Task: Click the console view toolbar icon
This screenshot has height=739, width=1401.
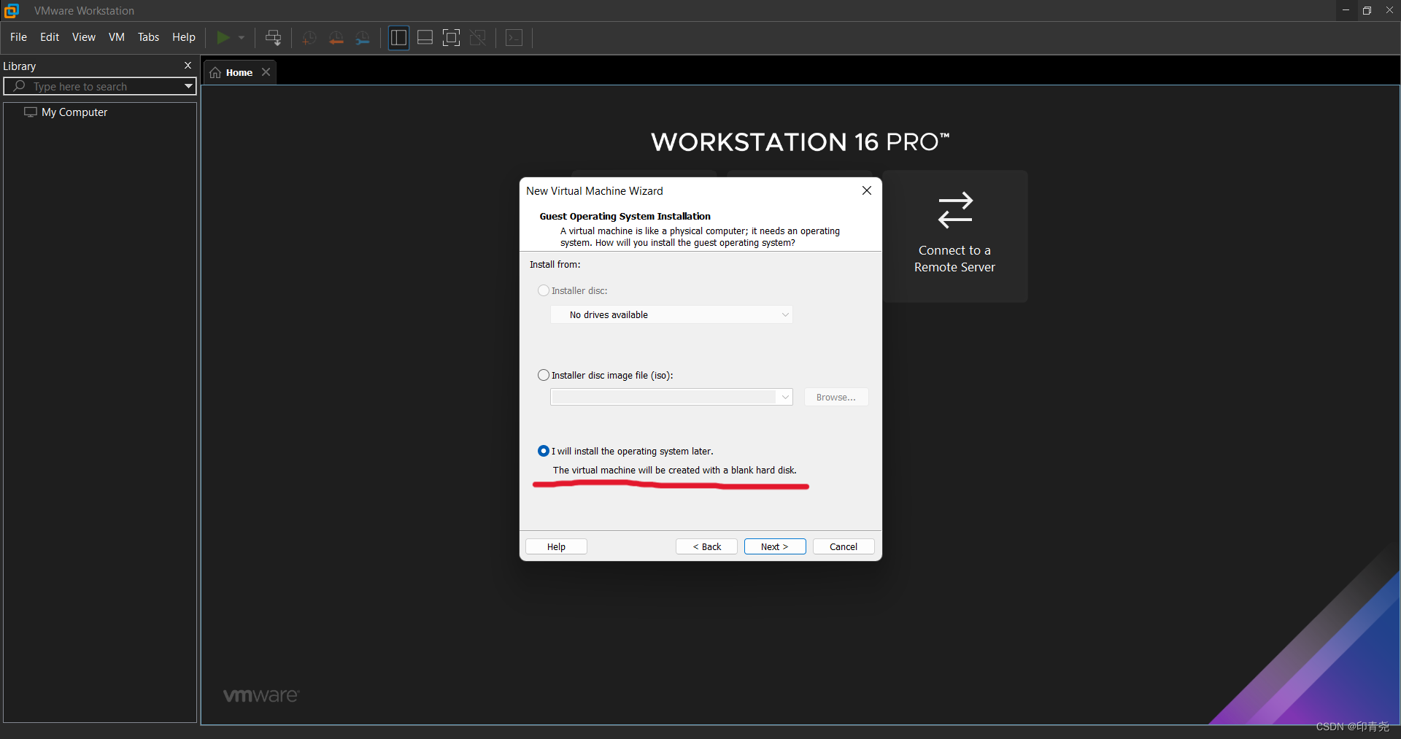Action: pos(514,37)
